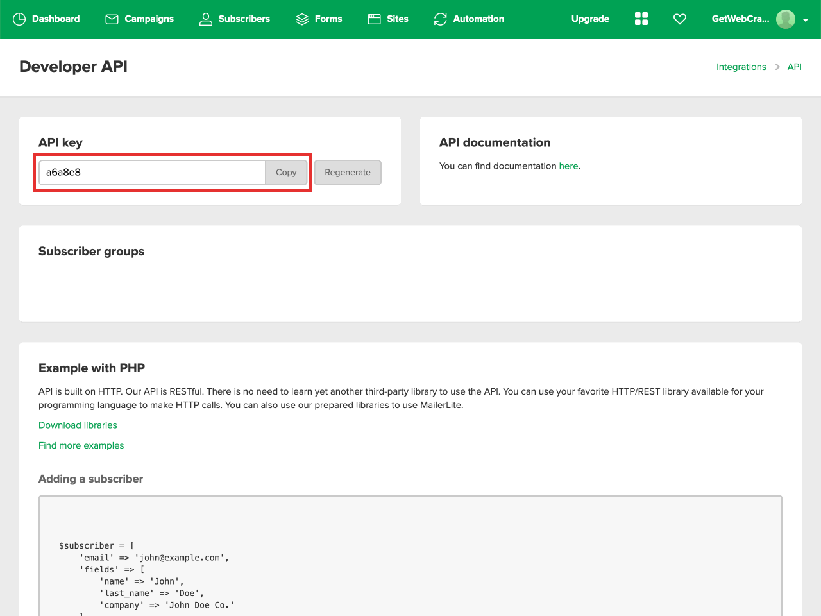Open the GetWebCra... account menu
Viewport: 821px width, 616px height.
740,19
